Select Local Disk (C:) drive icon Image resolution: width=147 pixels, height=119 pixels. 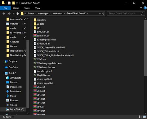tap(8, 109)
